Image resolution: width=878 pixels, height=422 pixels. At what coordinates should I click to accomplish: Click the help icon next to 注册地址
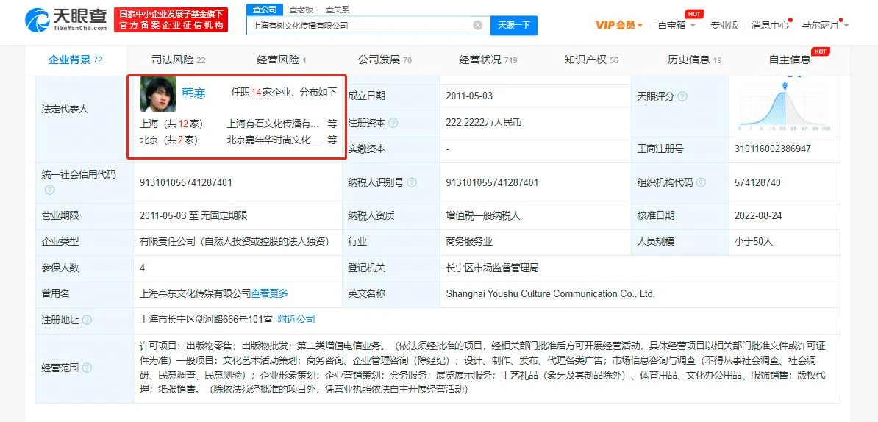tap(87, 320)
